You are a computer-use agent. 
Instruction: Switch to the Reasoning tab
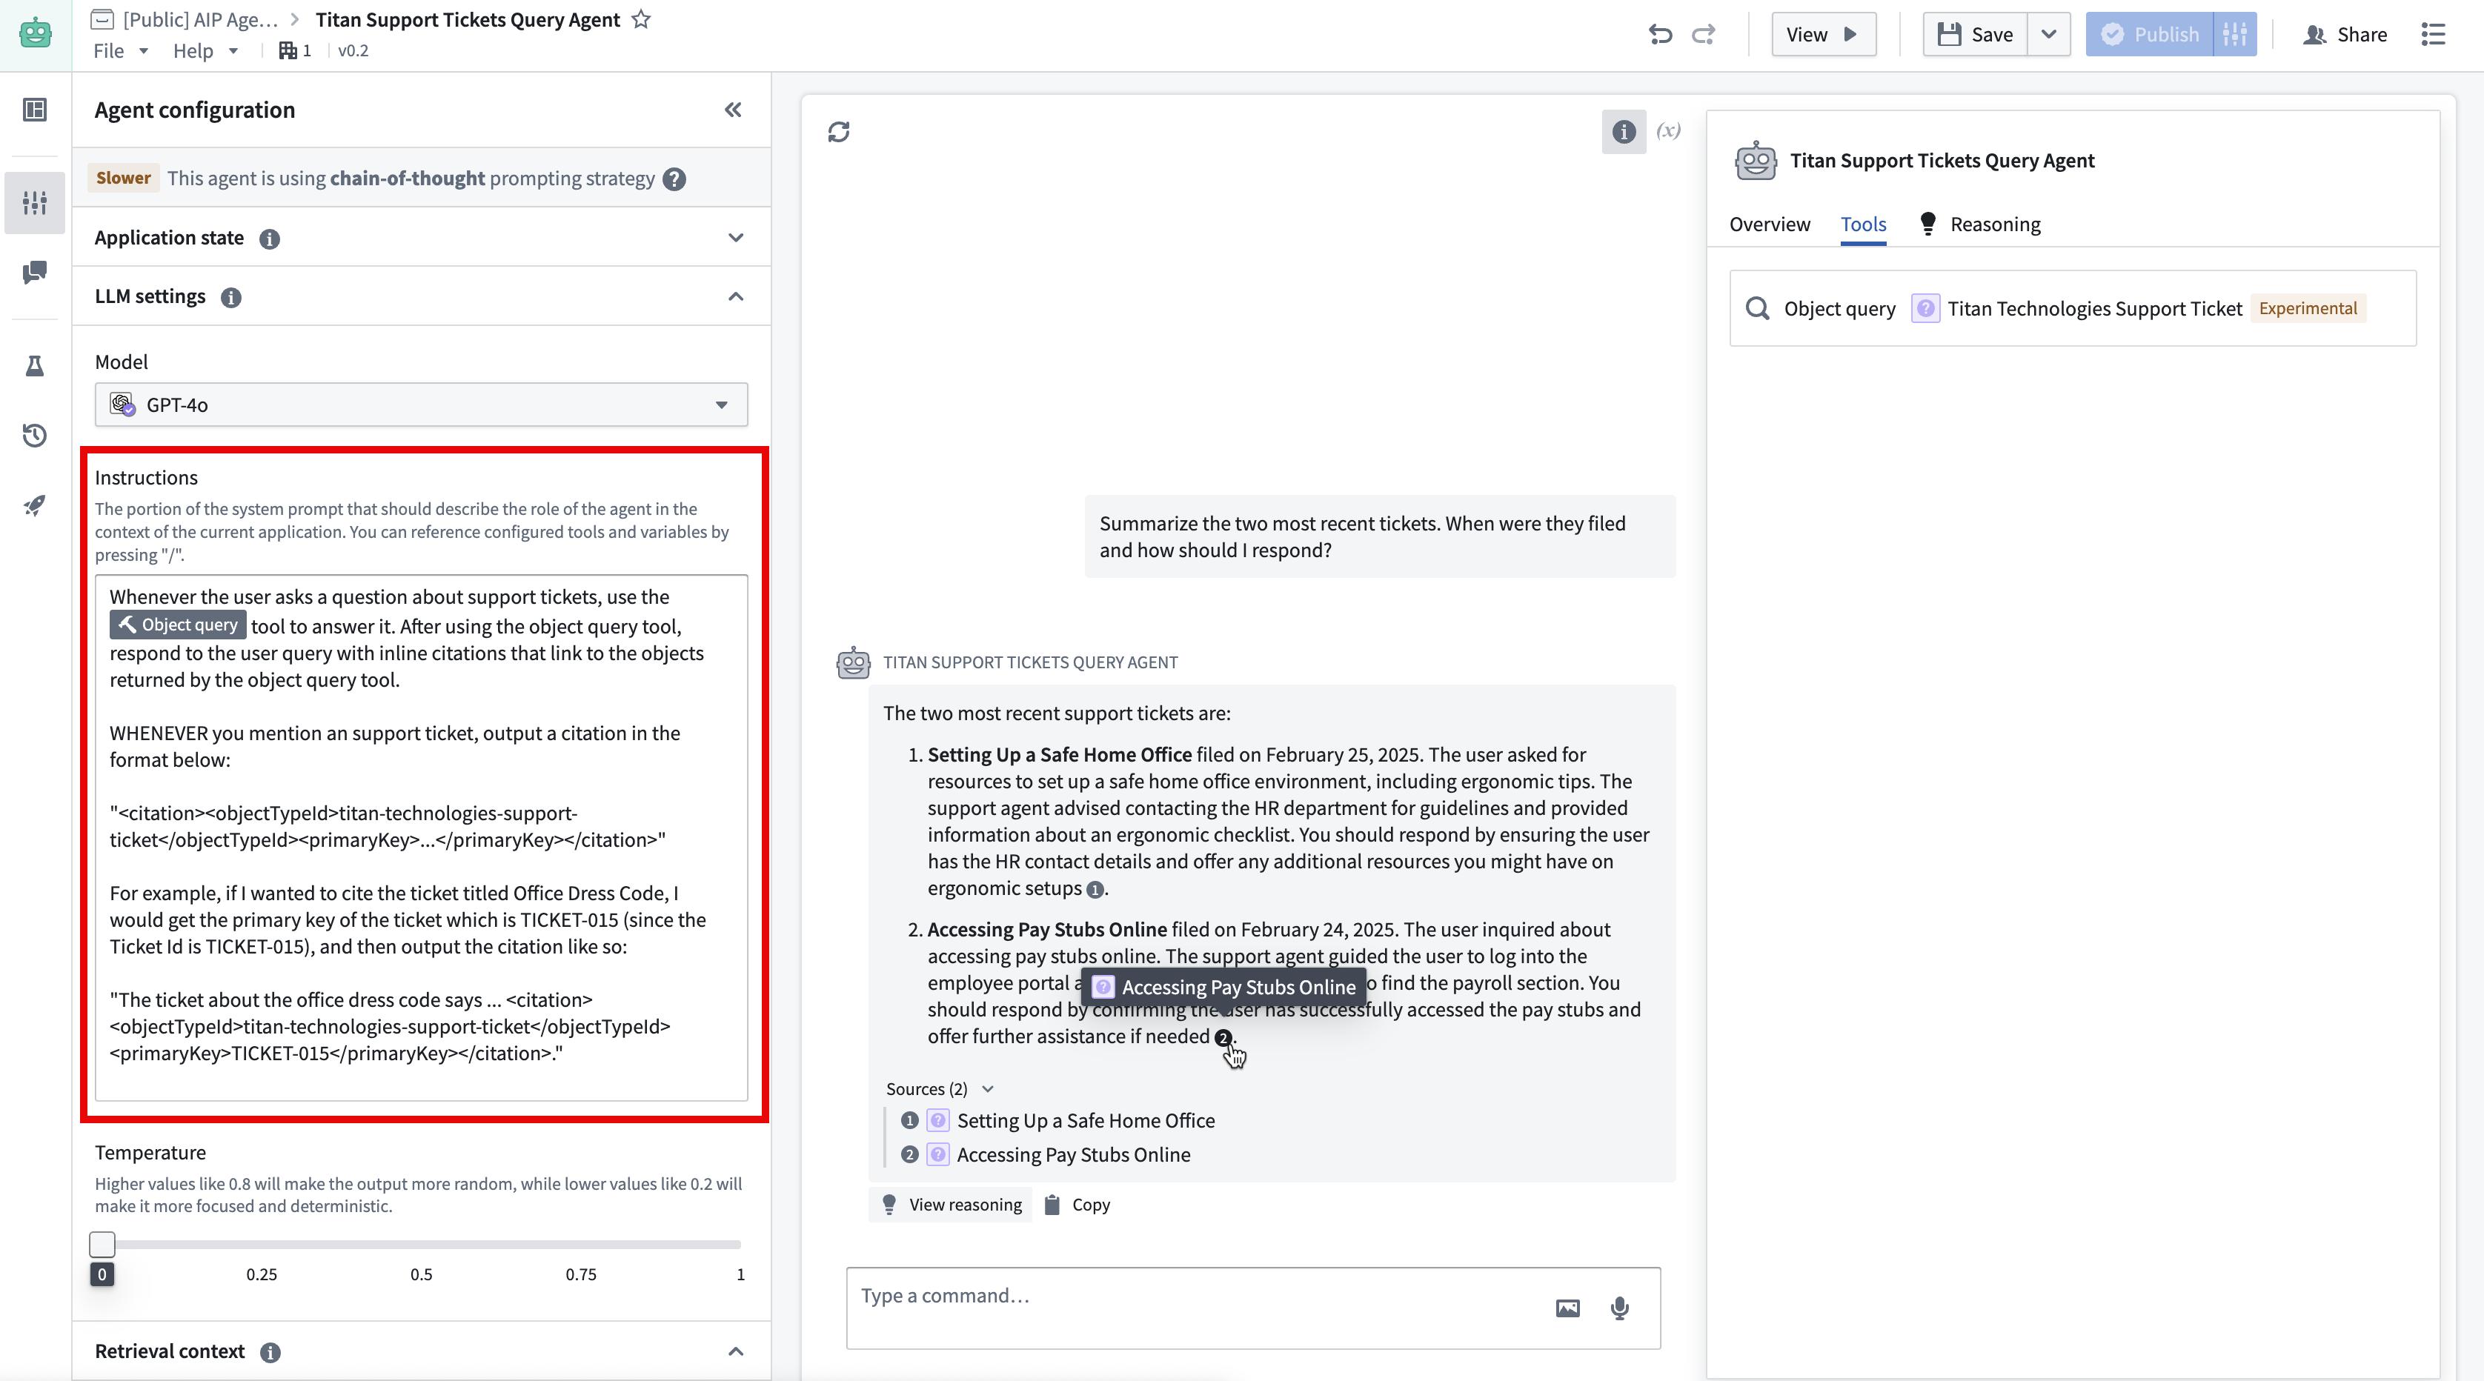(1994, 224)
